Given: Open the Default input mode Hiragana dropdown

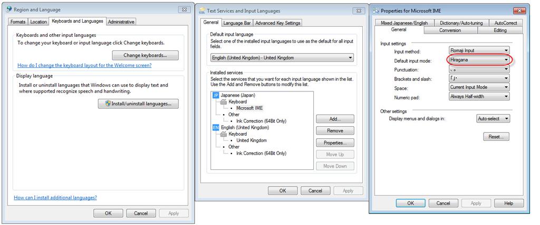Looking at the screenshot, I should pos(479,60).
